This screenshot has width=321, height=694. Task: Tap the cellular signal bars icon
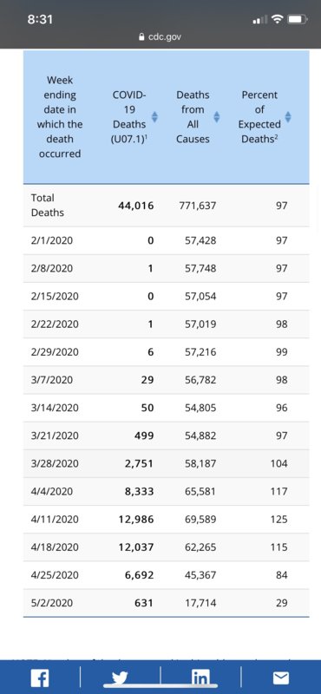point(258,20)
